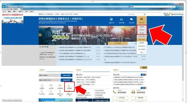Click the blue 查询办文结果 button
The width and height of the screenshot is (187, 103).
coord(66,76)
